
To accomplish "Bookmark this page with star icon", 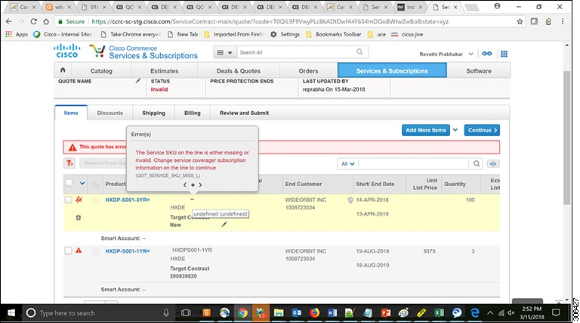I will [520, 21].
